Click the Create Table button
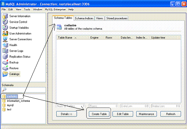Screen dimensions: 187x129 (x=99, y=114)
